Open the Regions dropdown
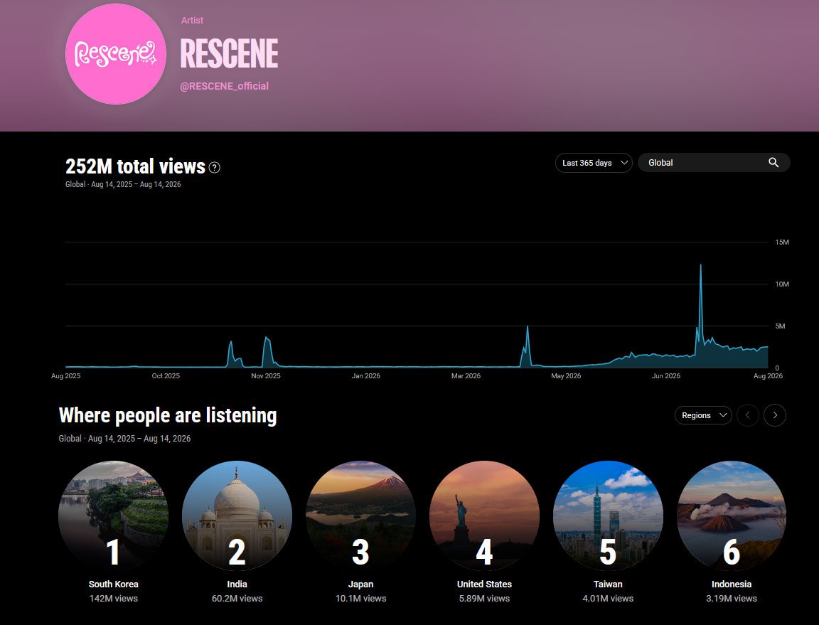This screenshot has height=625, width=819. tap(703, 415)
